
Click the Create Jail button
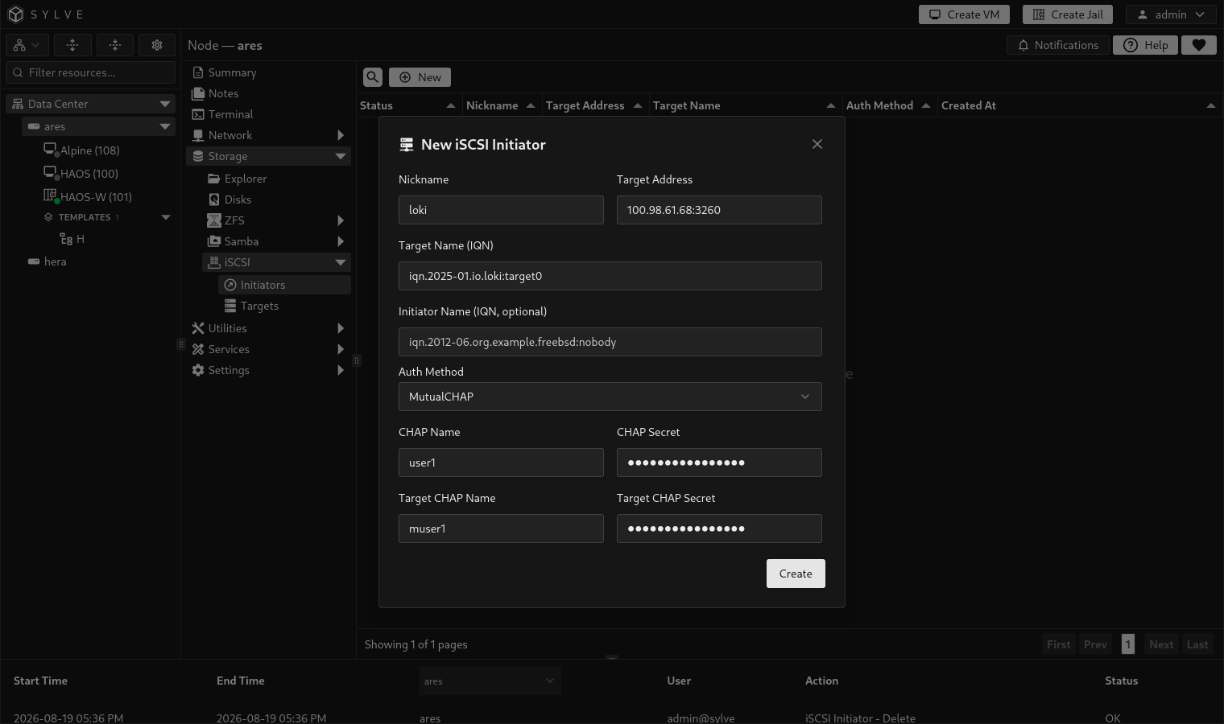pyautogui.click(x=1068, y=14)
